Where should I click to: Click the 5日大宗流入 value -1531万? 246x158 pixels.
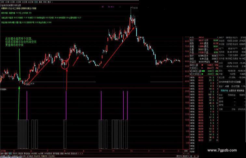pos(210,74)
